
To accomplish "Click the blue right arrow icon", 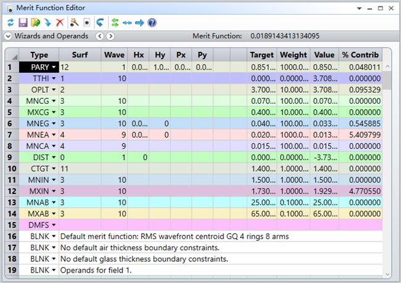I will [140, 22].
